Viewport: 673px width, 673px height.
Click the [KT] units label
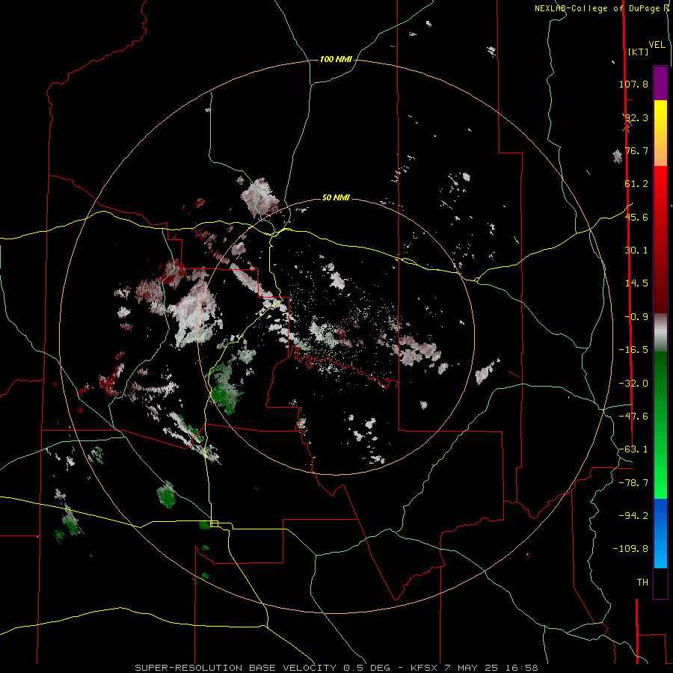tap(639, 52)
